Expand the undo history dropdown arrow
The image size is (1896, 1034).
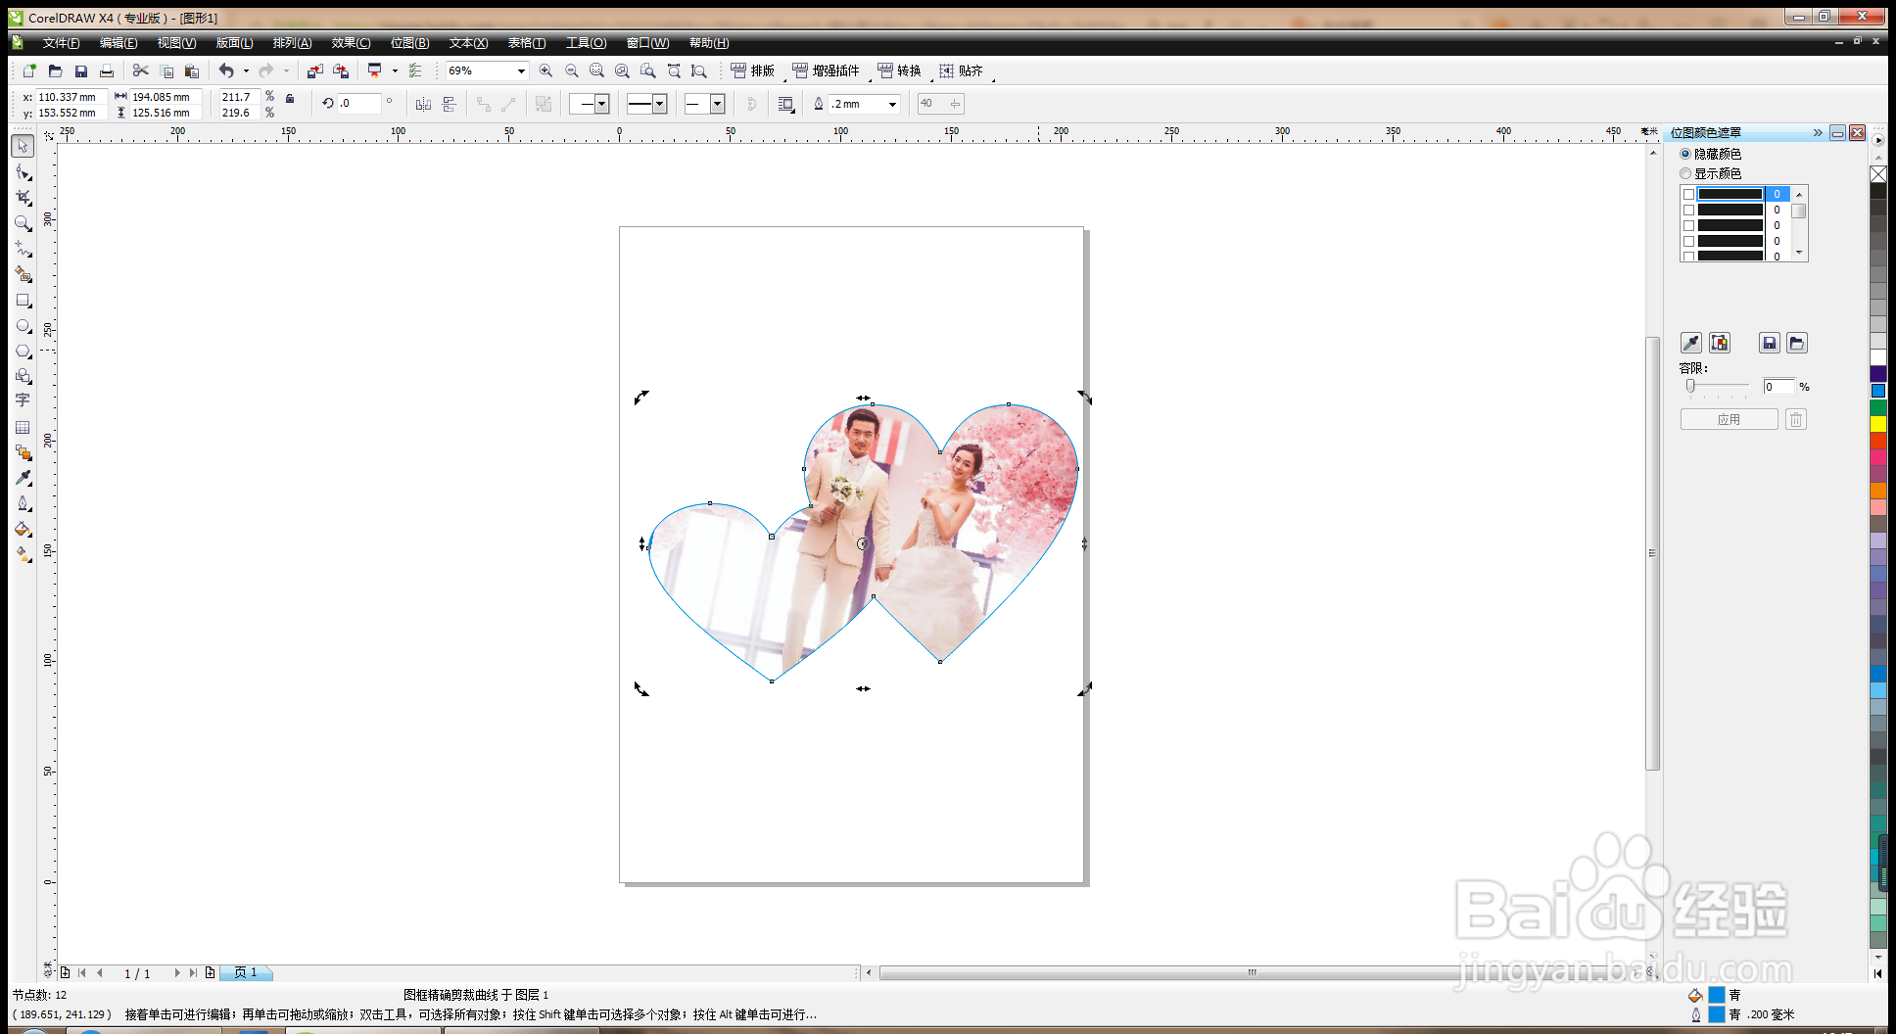[x=246, y=70]
